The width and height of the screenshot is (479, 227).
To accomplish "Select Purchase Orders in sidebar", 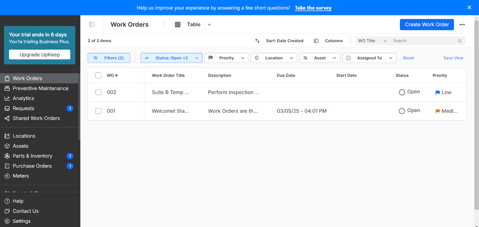I will [32, 166].
